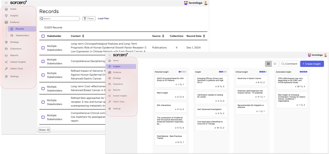The height and width of the screenshot is (154, 329).
Task: Open the Show: 10 page size dropdown
Action: (44, 130)
